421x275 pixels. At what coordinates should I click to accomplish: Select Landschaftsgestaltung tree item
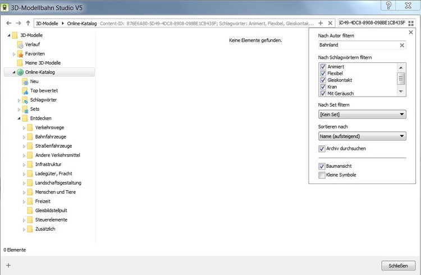58,182
